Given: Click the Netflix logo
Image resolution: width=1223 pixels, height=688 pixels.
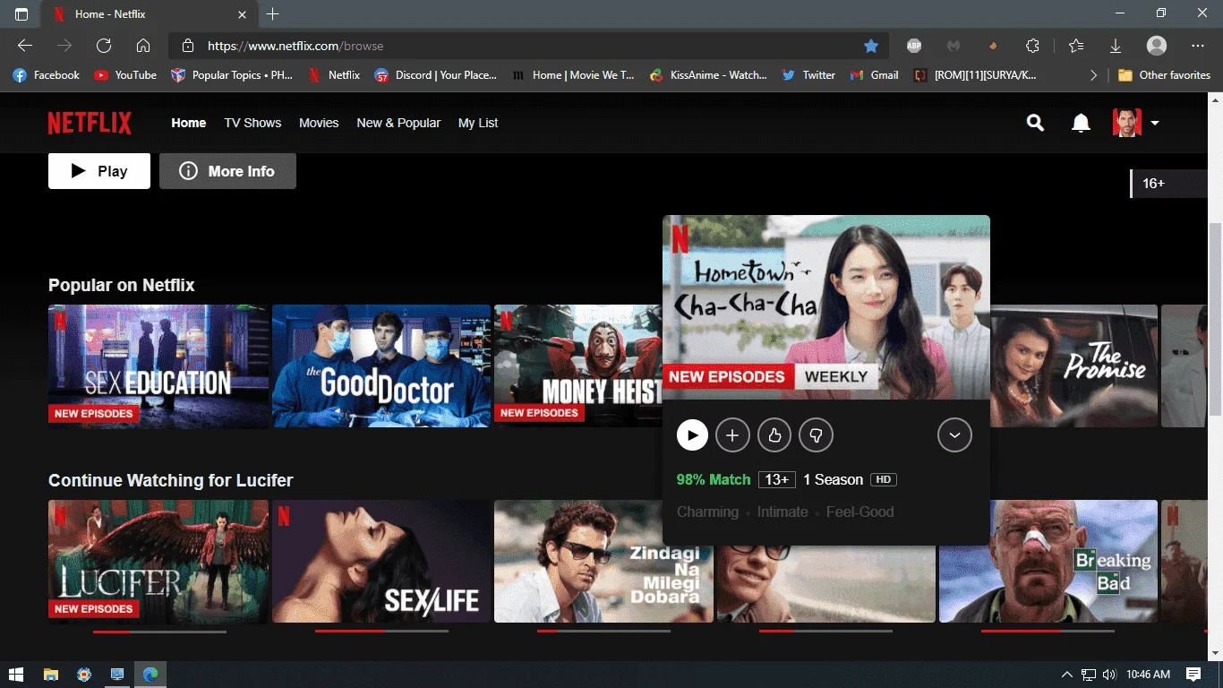Looking at the screenshot, I should click(x=90, y=123).
